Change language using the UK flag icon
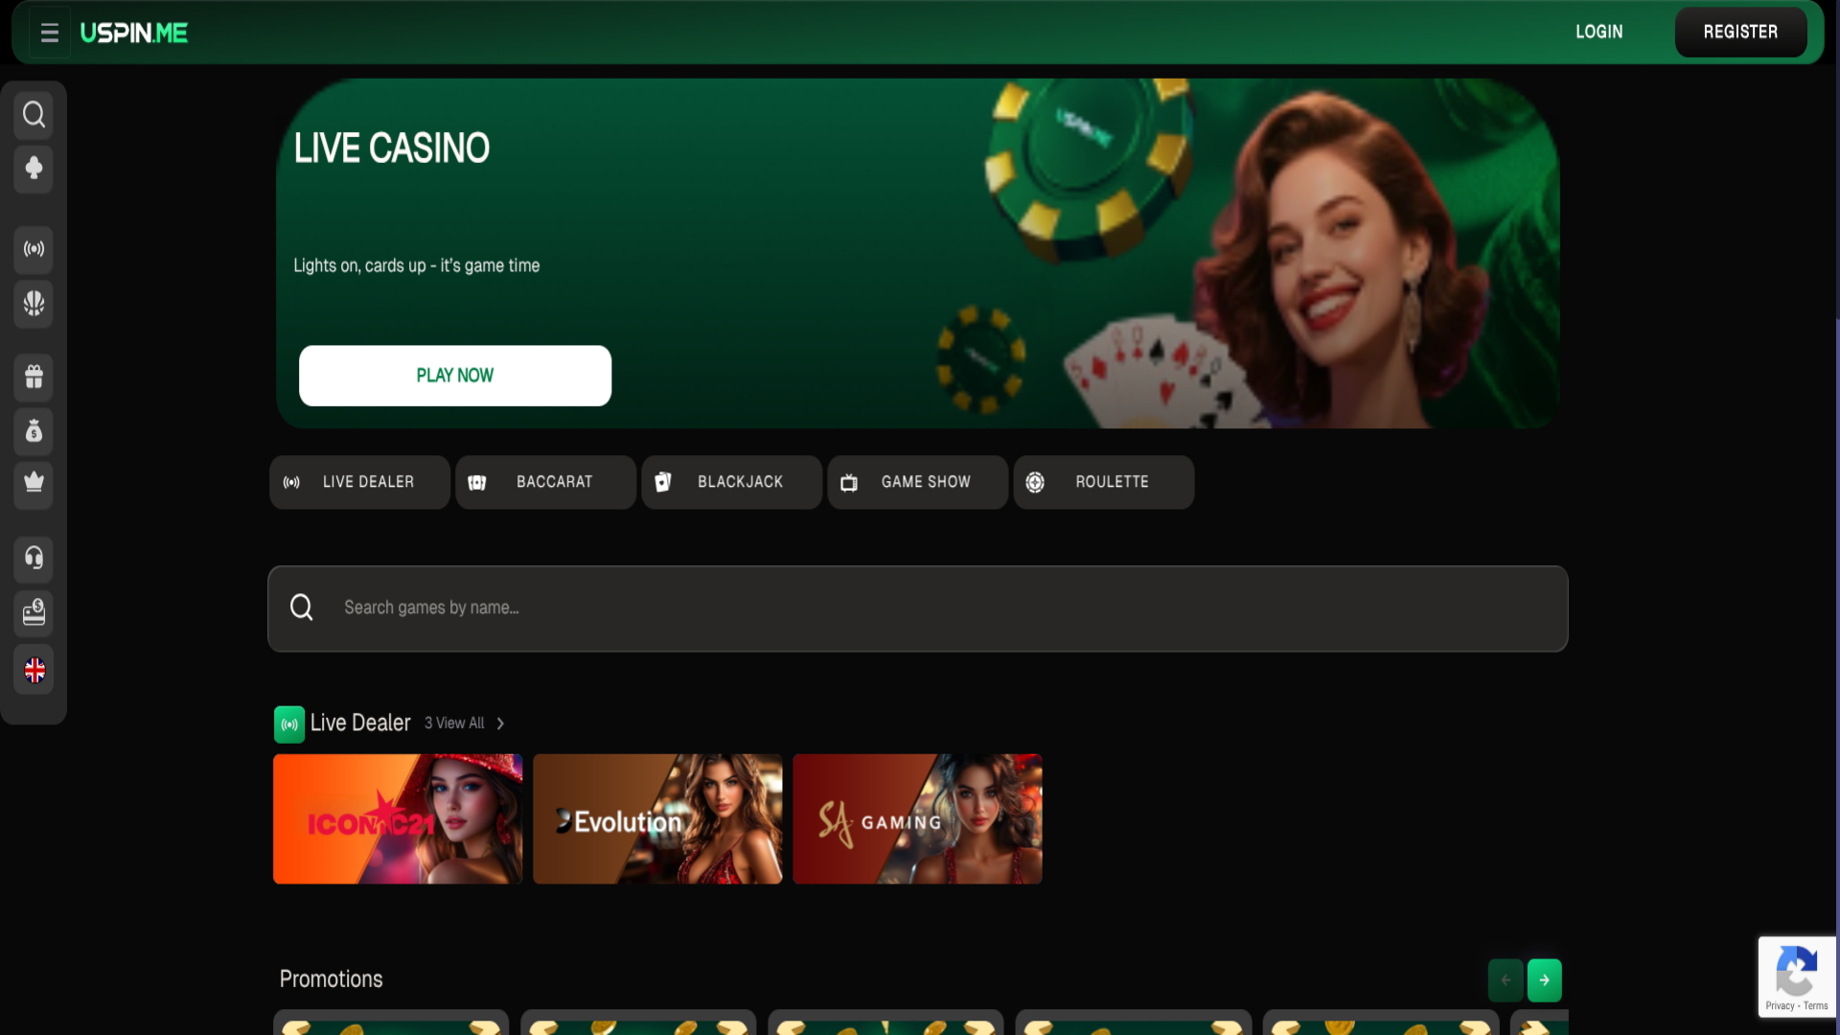Viewport: 1840px width, 1035px height. tap(34, 671)
